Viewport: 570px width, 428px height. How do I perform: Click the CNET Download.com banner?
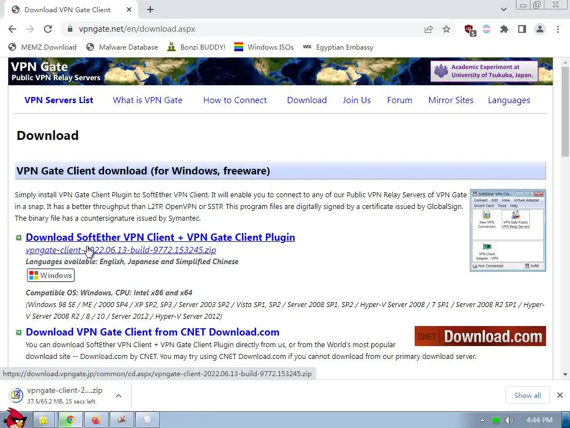point(480,336)
